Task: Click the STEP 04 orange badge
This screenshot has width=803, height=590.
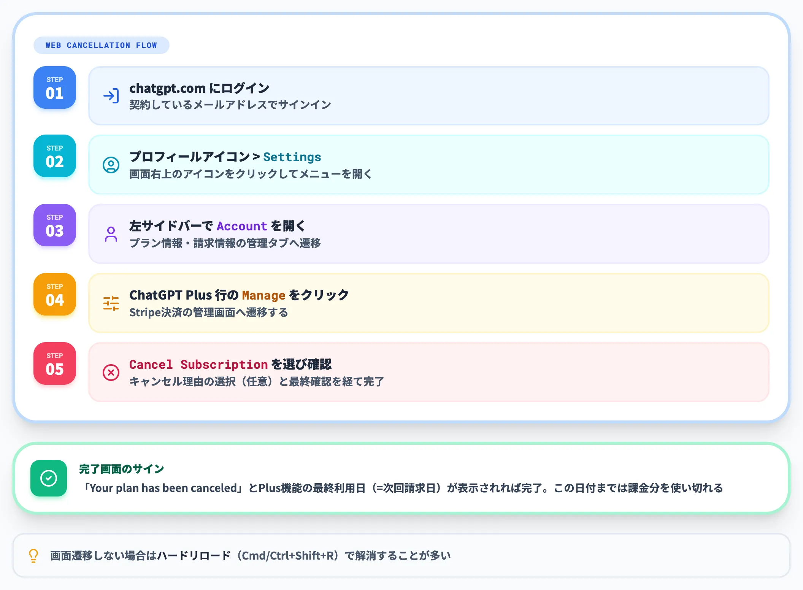Action: 55,294
